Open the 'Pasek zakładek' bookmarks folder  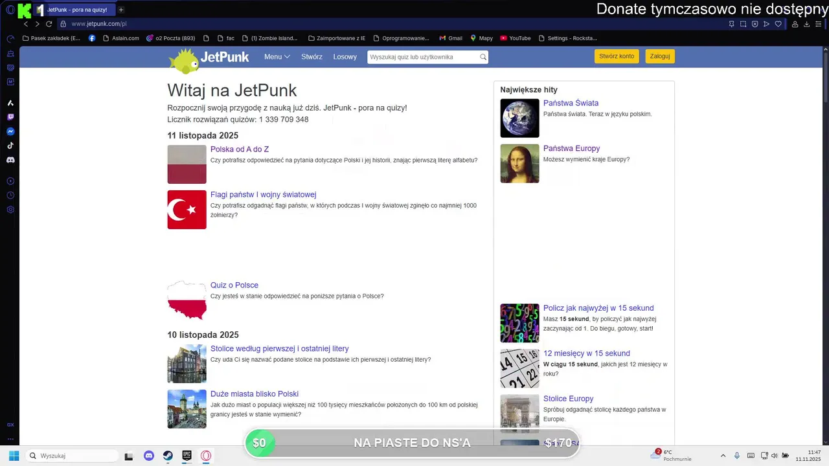pos(52,38)
